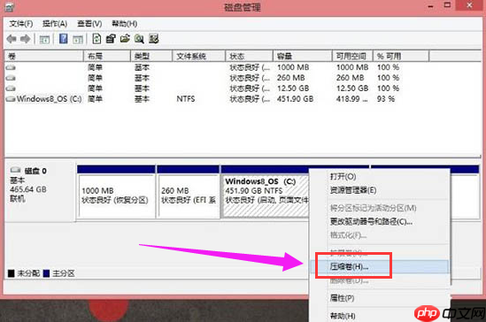486x322 pixels.
Task: Click the volume icon in the 1000 MB row
Action: 11,67
